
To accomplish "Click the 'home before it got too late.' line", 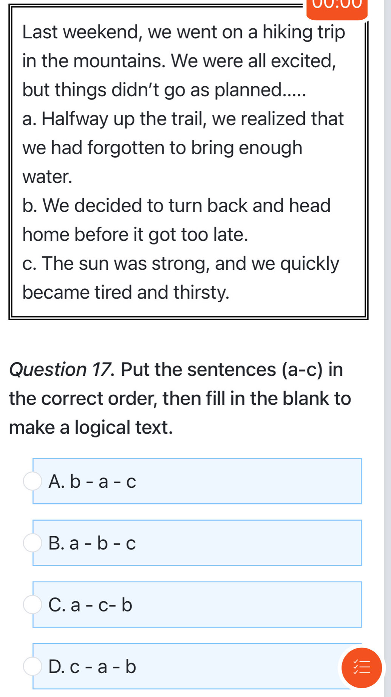I will point(135,235).
